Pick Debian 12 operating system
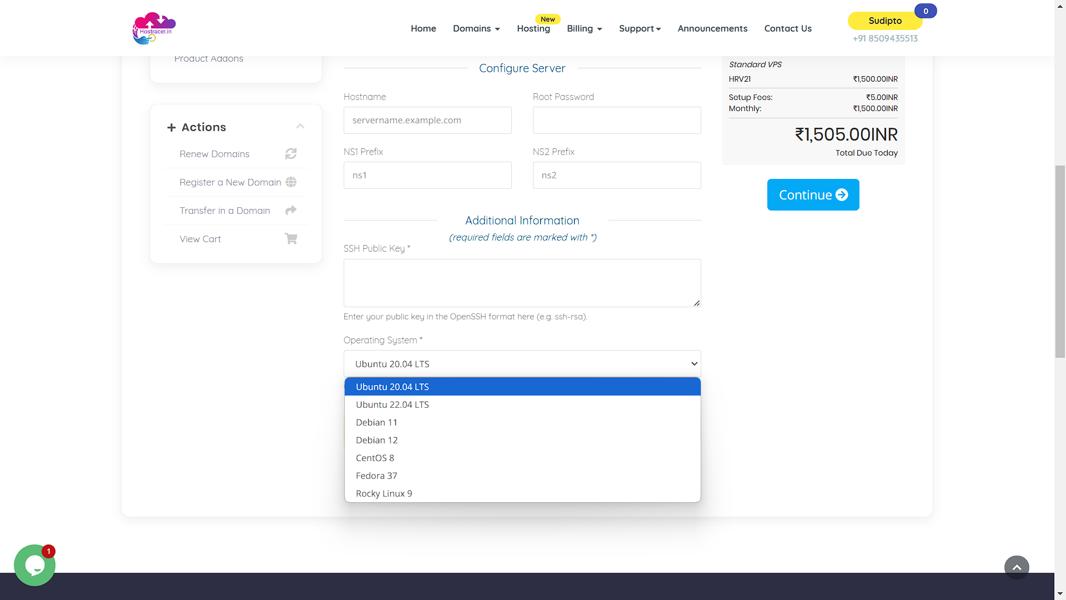 [377, 440]
